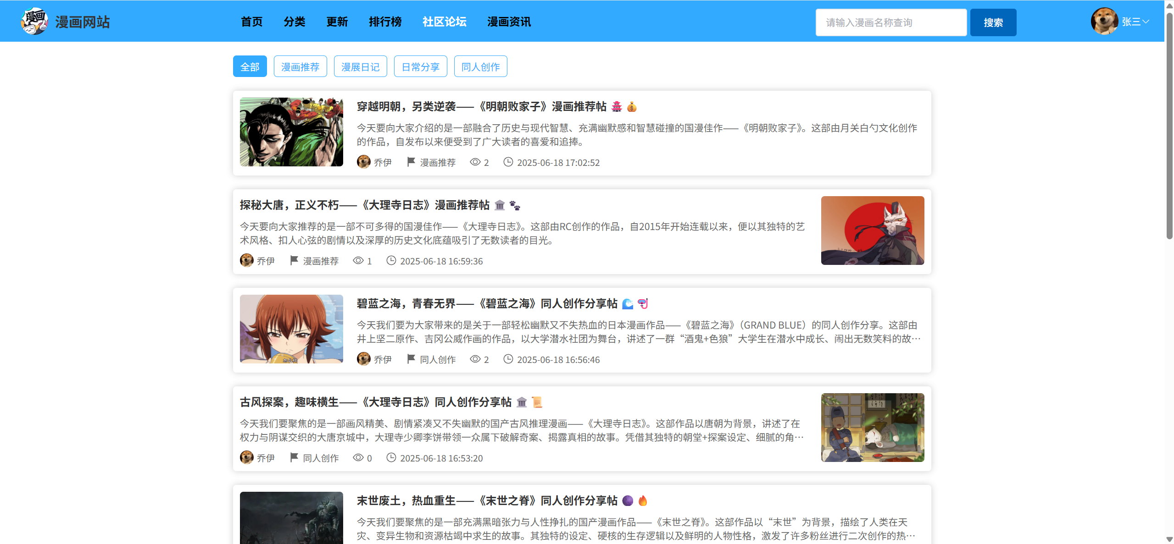Click the flag icon on 大理寺日志 recommendation post
Viewport: 1174px width, 544px height.
[294, 260]
